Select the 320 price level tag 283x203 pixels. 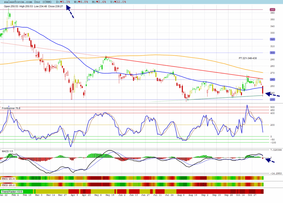tap(272, 39)
